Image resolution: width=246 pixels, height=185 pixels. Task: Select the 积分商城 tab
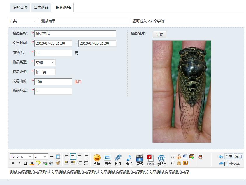(63, 7)
